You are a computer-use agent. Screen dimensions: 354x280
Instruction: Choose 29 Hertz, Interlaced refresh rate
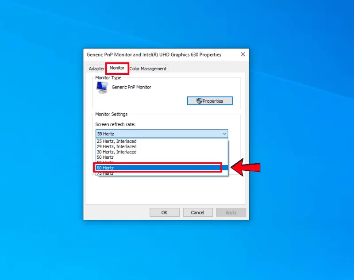click(117, 146)
